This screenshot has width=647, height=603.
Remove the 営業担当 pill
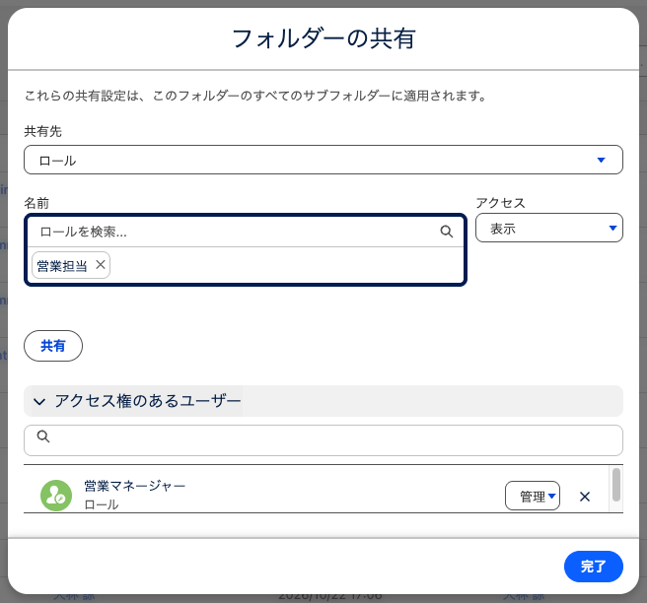click(x=101, y=265)
